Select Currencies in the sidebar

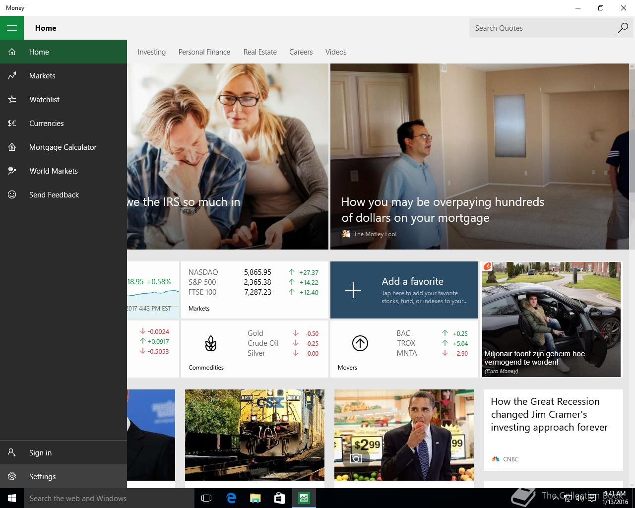[63, 123]
